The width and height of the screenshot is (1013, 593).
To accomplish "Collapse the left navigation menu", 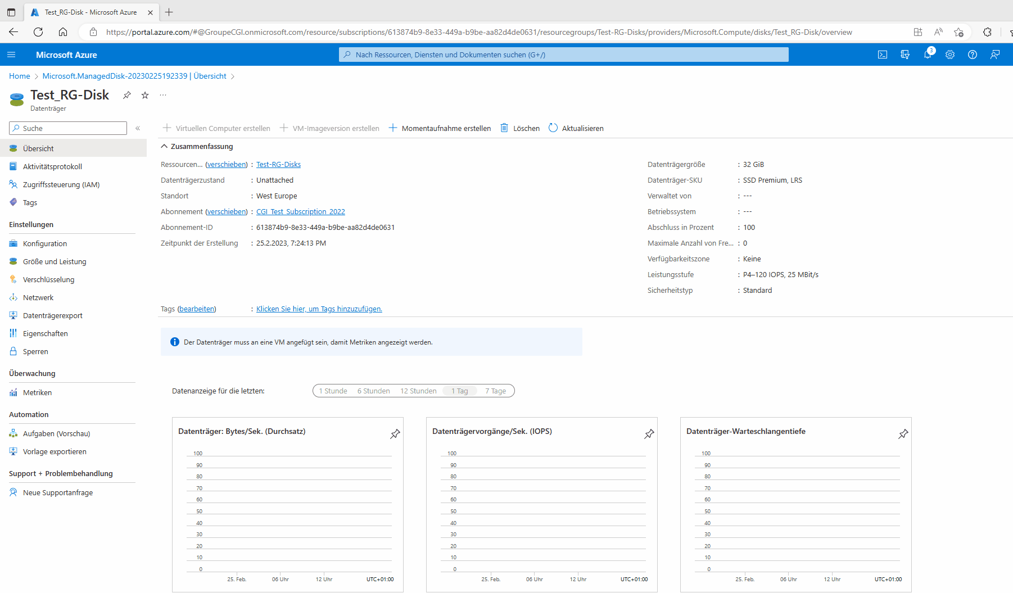I will point(138,128).
